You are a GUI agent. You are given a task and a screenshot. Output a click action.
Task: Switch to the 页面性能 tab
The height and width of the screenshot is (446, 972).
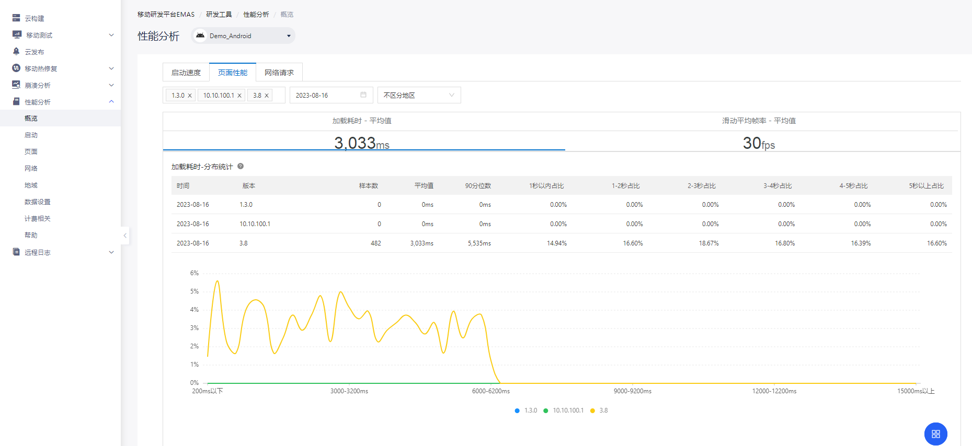[233, 73]
